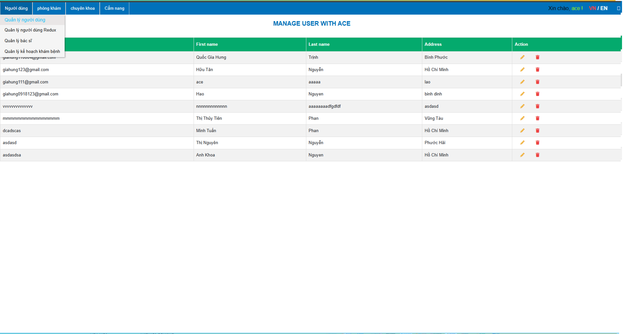Switch language to EN

(604, 8)
